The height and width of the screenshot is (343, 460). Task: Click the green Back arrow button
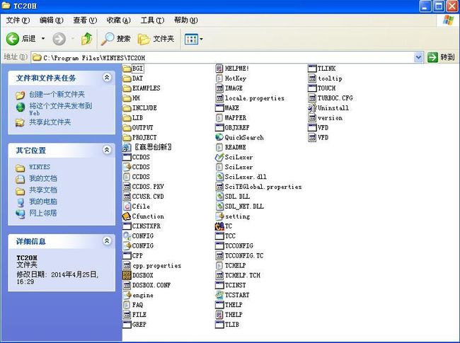click(x=13, y=39)
